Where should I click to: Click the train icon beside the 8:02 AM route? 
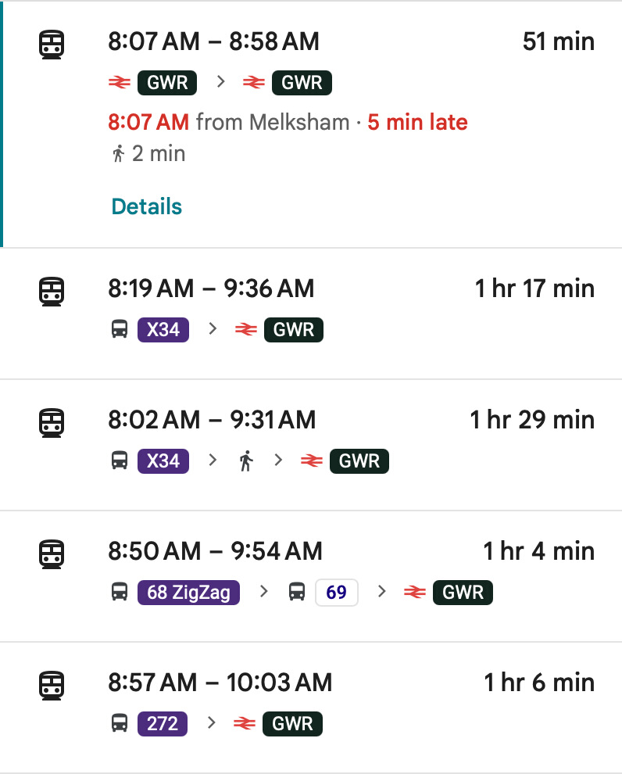click(52, 423)
